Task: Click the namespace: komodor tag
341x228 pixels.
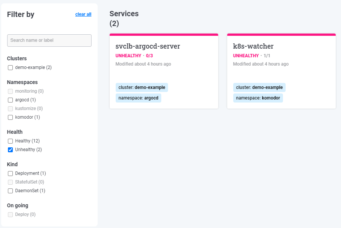Action: 258,98
